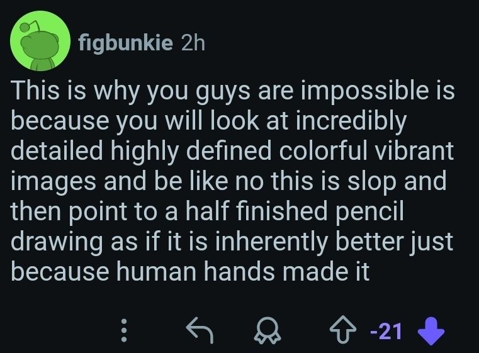The height and width of the screenshot is (353, 479).
Task: Select the comment body text paragraph
Action: (233, 182)
